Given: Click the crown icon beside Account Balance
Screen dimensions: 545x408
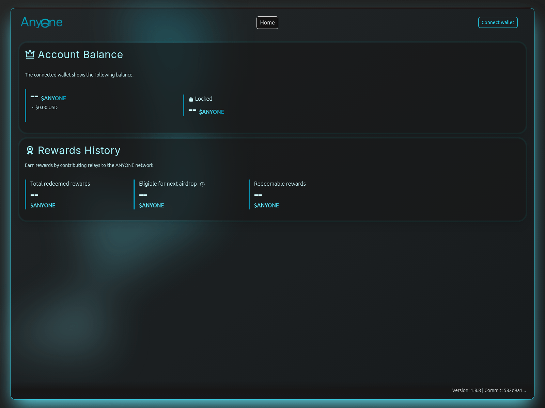Looking at the screenshot, I should pyautogui.click(x=30, y=54).
